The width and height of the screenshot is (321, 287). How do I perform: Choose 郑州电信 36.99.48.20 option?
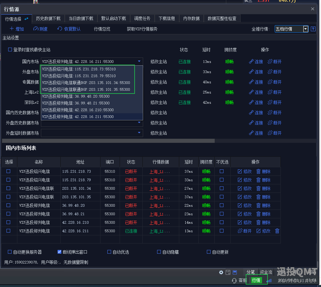point(92,96)
